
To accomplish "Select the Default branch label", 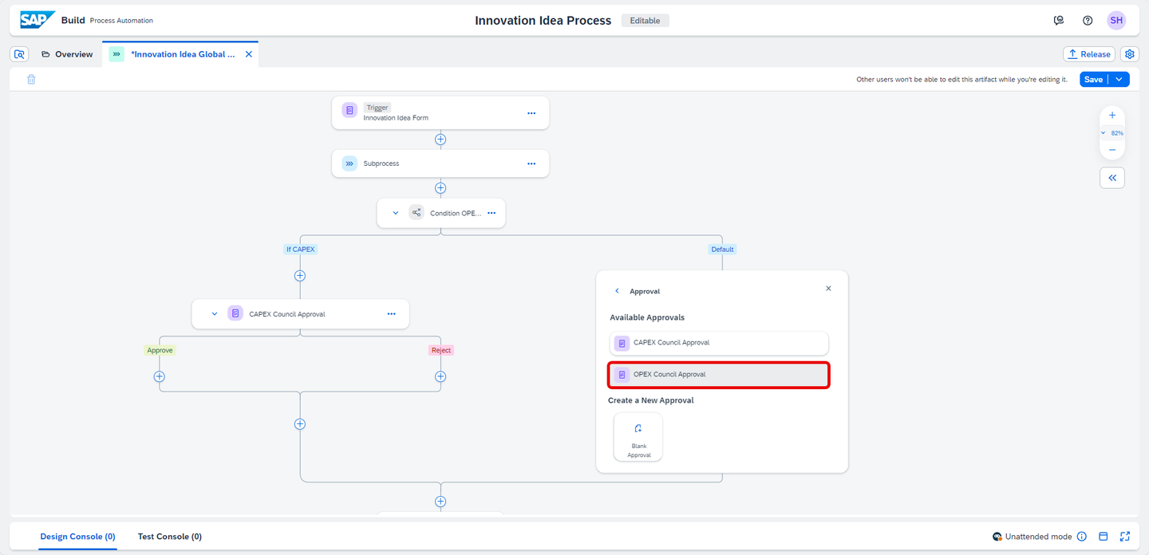I will coord(722,249).
